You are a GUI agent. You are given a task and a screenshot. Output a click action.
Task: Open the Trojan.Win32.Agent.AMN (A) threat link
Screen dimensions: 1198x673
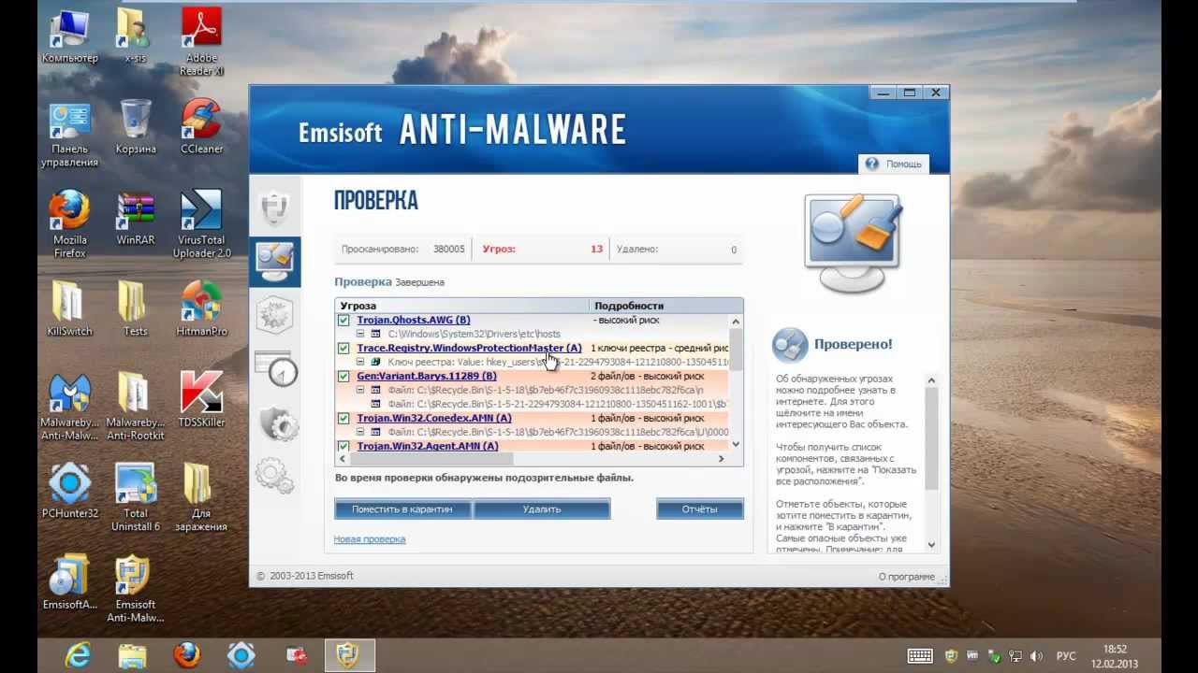pos(428,446)
